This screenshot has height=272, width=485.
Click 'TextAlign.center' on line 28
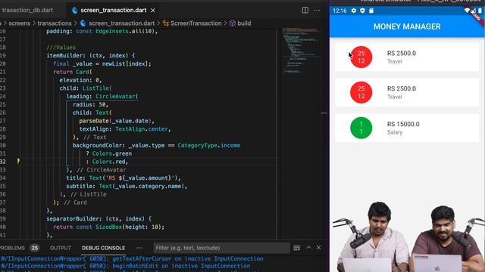coord(142,129)
